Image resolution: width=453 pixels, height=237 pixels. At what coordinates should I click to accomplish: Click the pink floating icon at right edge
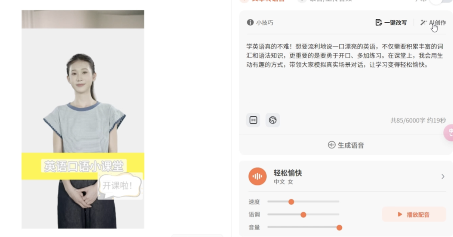[x=449, y=132]
